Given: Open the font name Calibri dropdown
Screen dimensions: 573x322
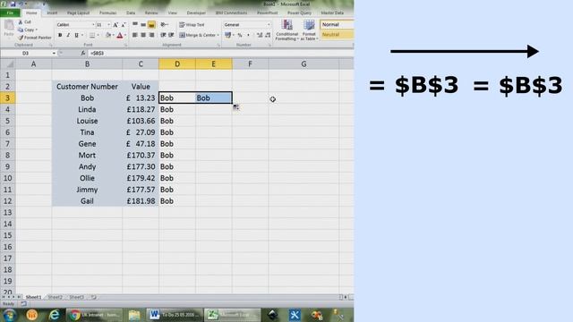Looking at the screenshot, I should click(93, 25).
